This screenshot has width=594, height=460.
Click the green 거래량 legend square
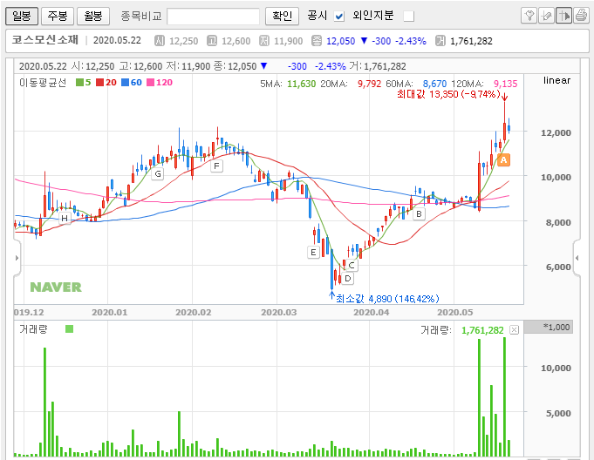coord(69,329)
